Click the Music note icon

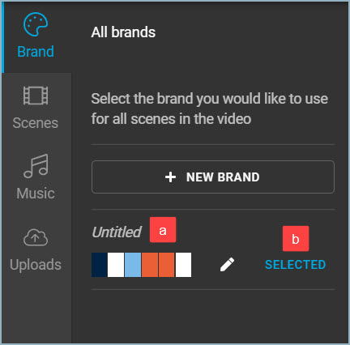pyautogui.click(x=36, y=166)
